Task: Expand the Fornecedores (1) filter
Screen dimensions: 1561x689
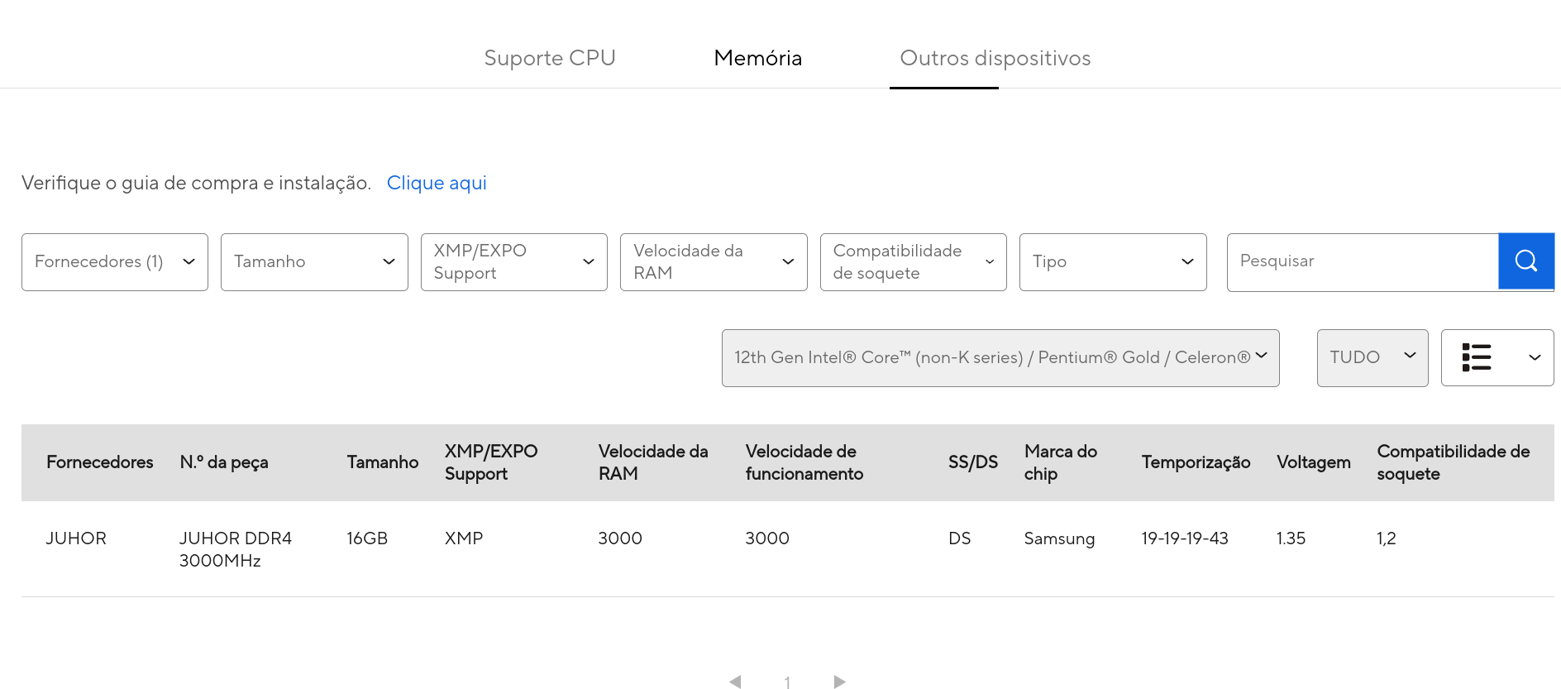Action: [x=115, y=262]
